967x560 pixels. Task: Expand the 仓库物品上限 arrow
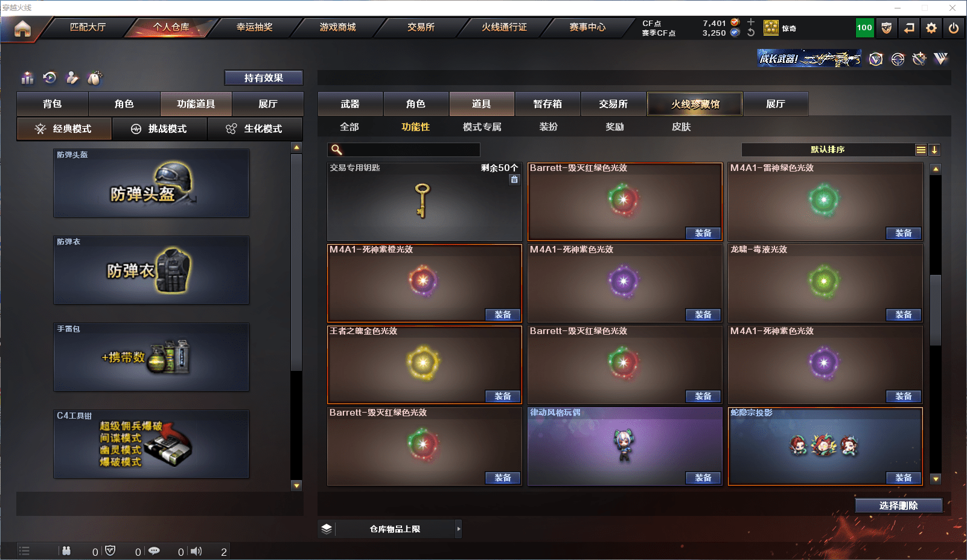click(x=459, y=529)
